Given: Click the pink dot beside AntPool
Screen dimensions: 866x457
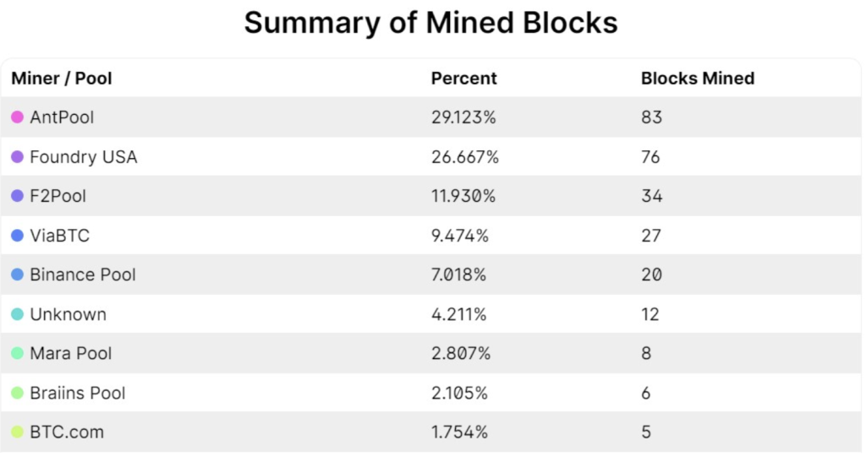Looking at the screenshot, I should click(17, 117).
